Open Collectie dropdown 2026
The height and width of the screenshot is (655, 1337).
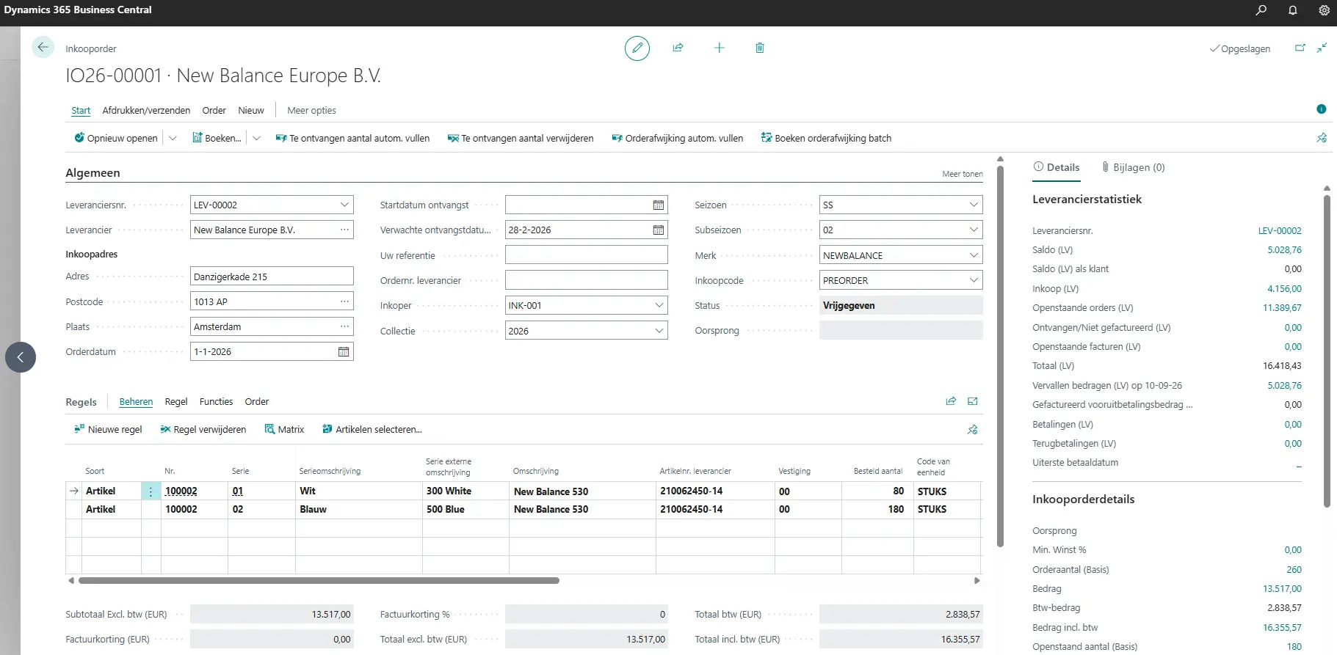[659, 331]
